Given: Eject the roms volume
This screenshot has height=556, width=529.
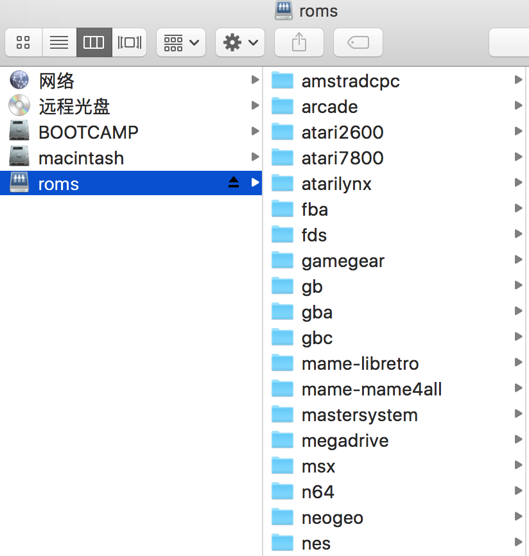Looking at the screenshot, I should (x=233, y=182).
